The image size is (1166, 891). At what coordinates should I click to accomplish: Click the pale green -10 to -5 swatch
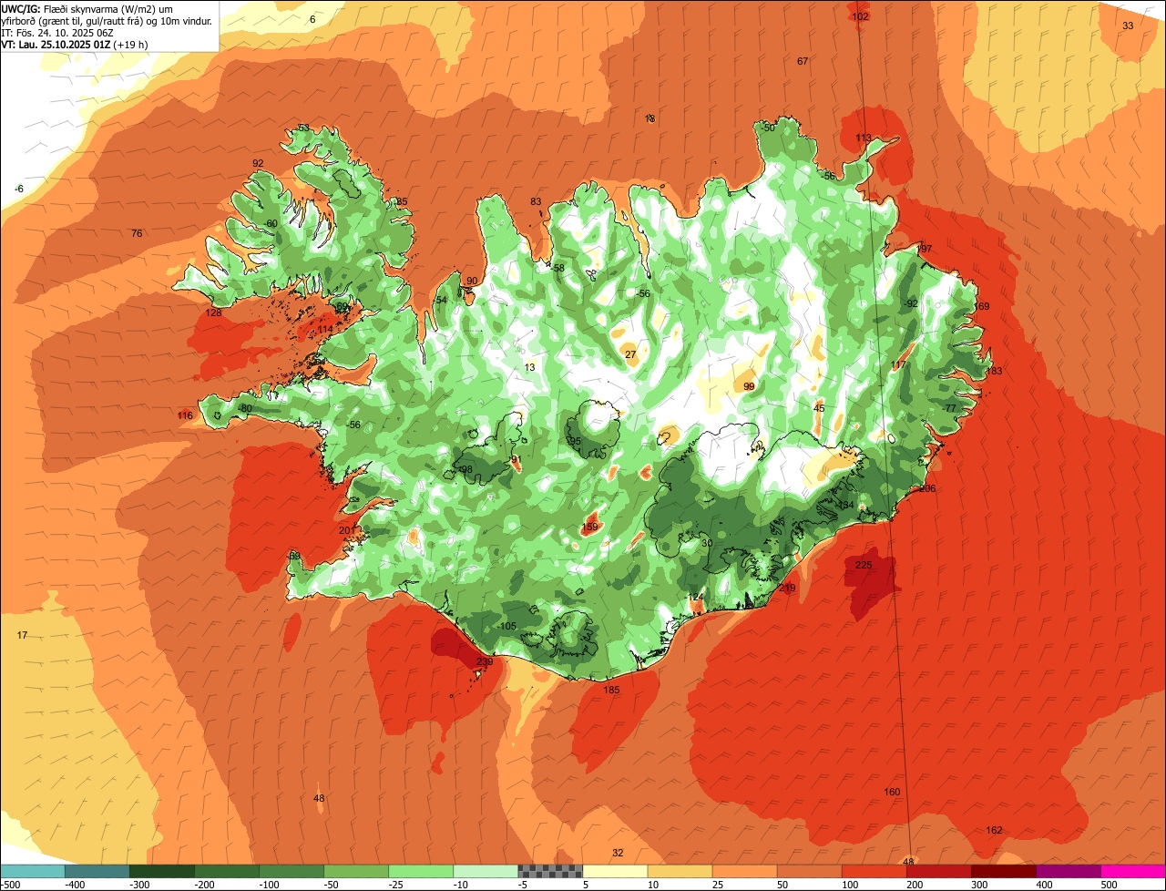point(486,871)
